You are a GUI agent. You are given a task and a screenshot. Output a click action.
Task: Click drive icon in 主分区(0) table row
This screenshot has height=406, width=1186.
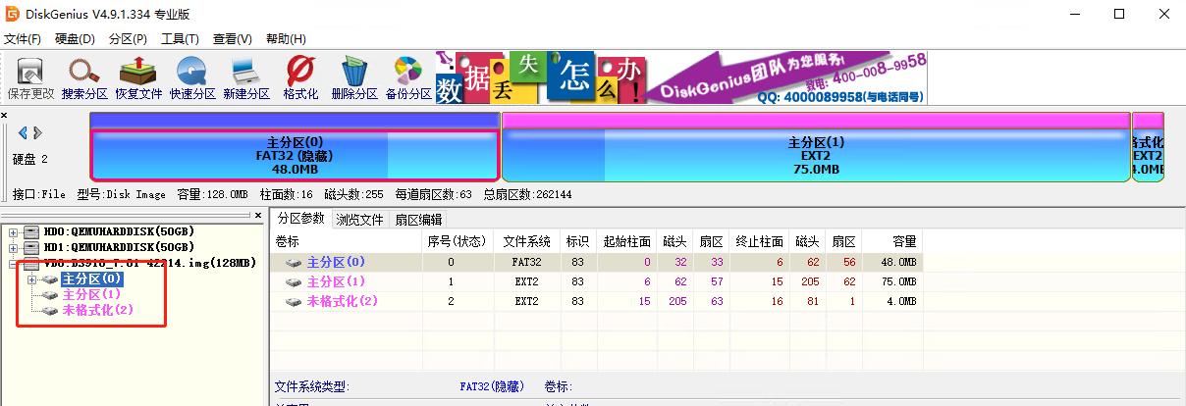coord(295,263)
